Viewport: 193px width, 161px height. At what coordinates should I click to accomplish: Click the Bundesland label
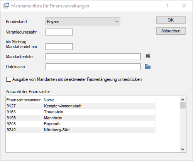pos(16,22)
